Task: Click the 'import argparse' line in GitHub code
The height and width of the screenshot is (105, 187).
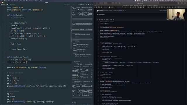Action: (105, 23)
